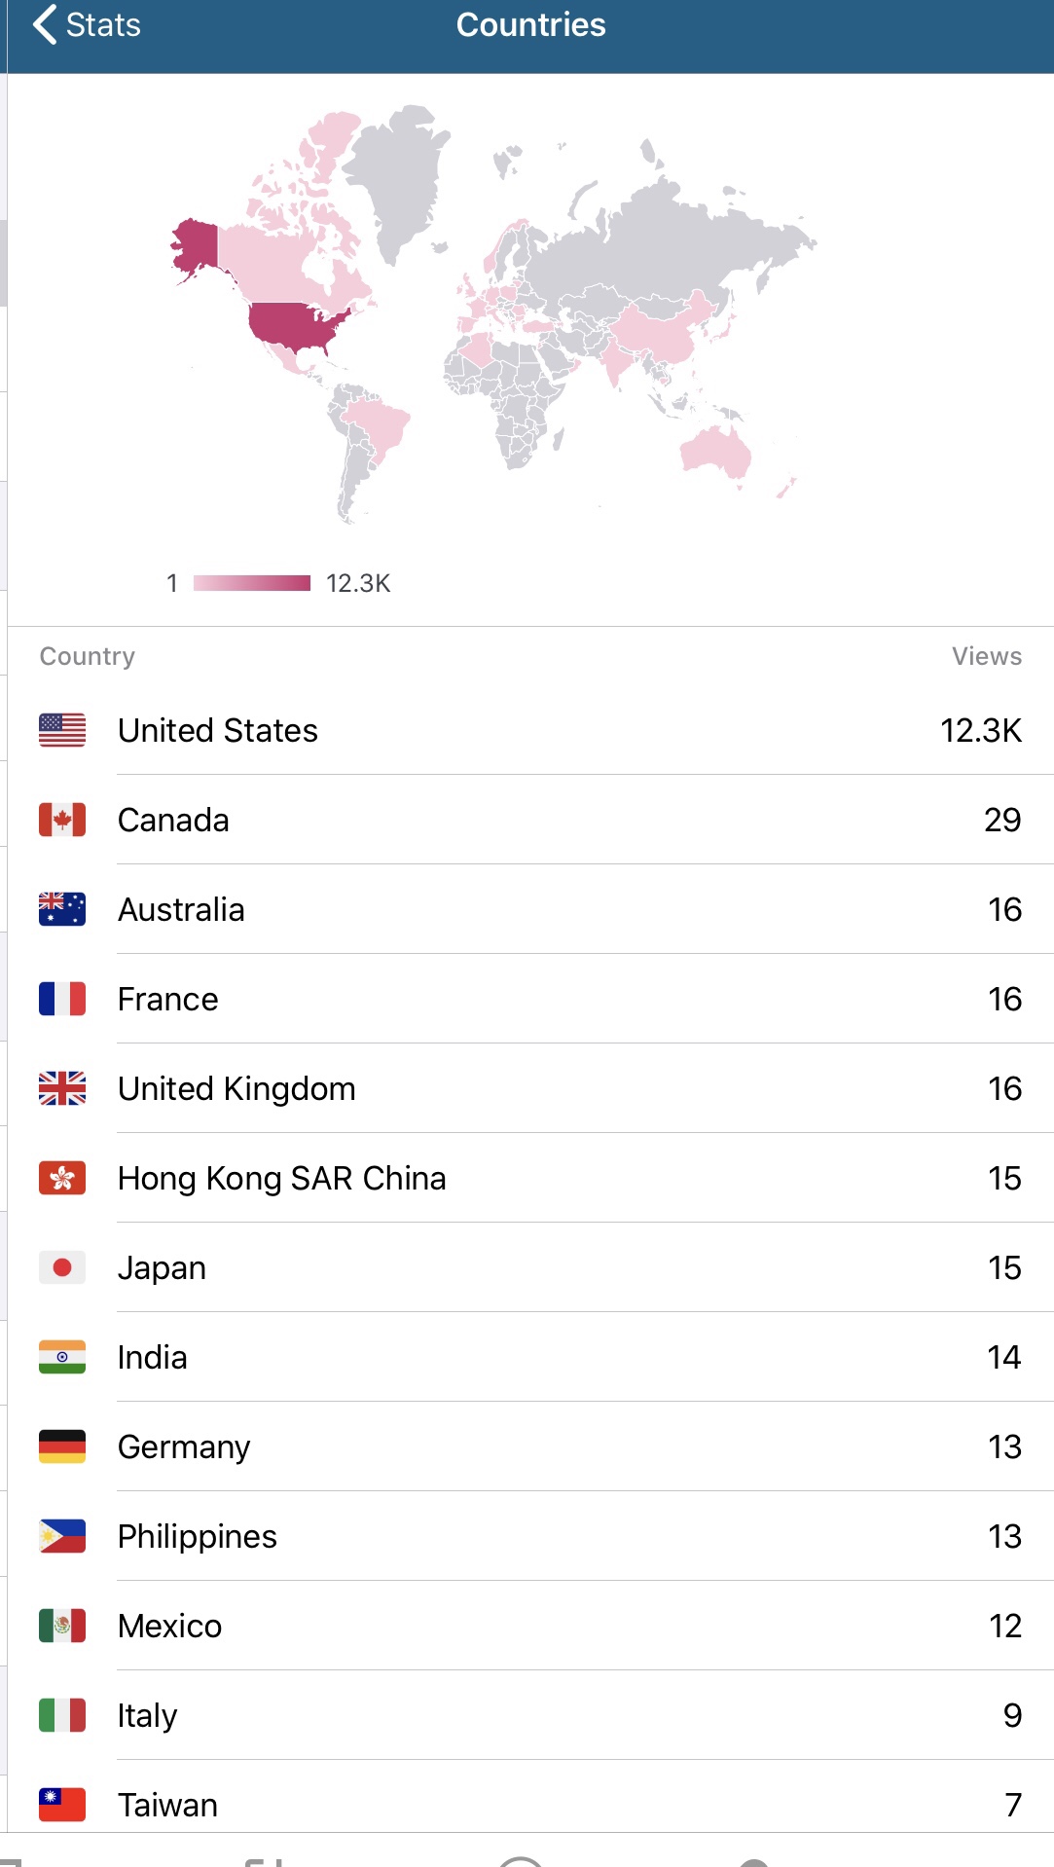Tap the Germany flag icon
1054x1867 pixels.
pyautogui.click(x=62, y=1446)
